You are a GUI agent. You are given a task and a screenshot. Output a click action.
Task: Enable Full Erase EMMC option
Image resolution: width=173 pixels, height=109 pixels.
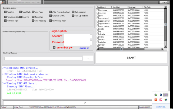pos(50,16)
